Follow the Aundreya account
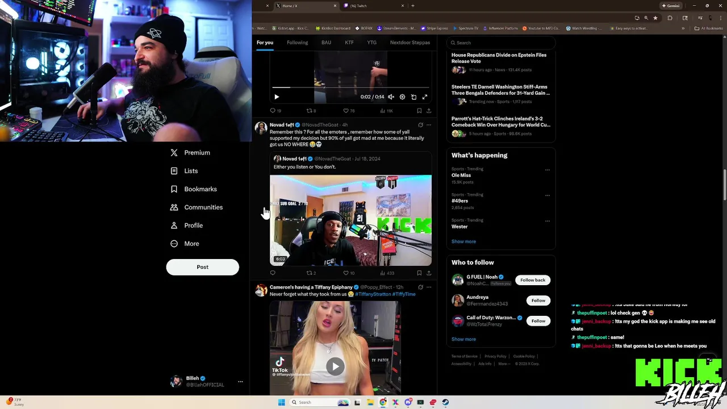The width and height of the screenshot is (727, 409). pos(538,301)
